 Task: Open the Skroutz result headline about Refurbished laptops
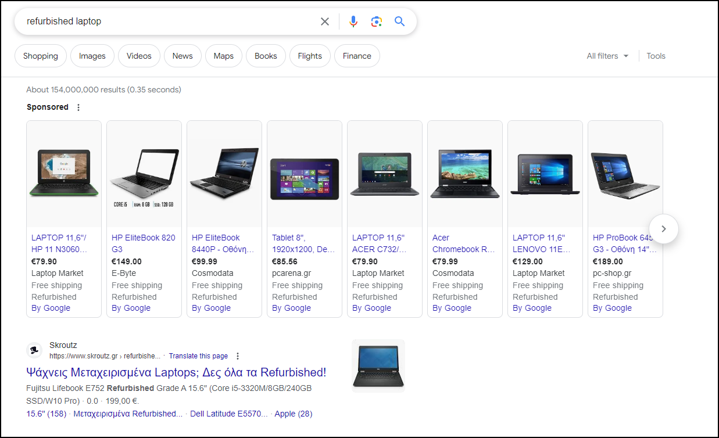tap(176, 372)
